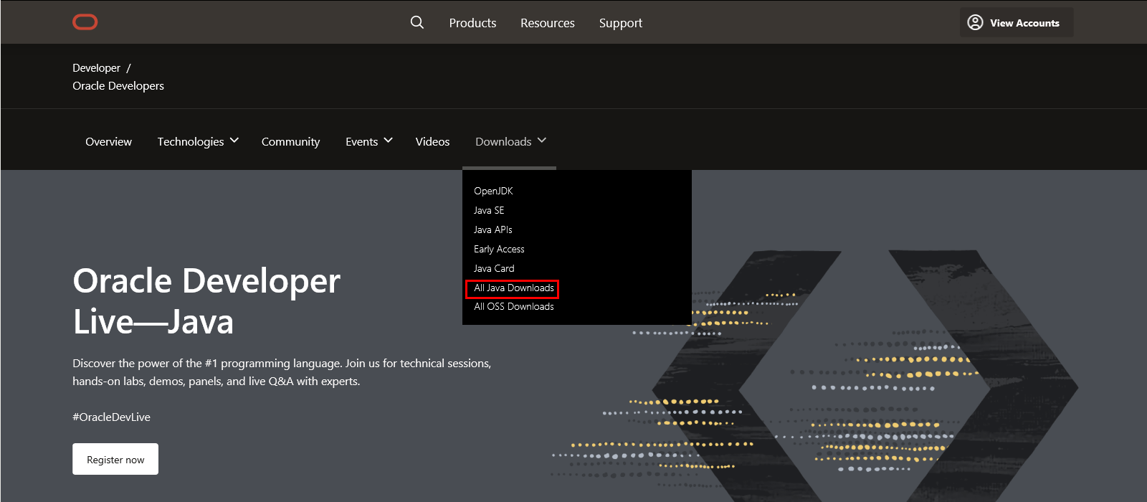
Task: Open the Support menu
Action: coord(621,23)
